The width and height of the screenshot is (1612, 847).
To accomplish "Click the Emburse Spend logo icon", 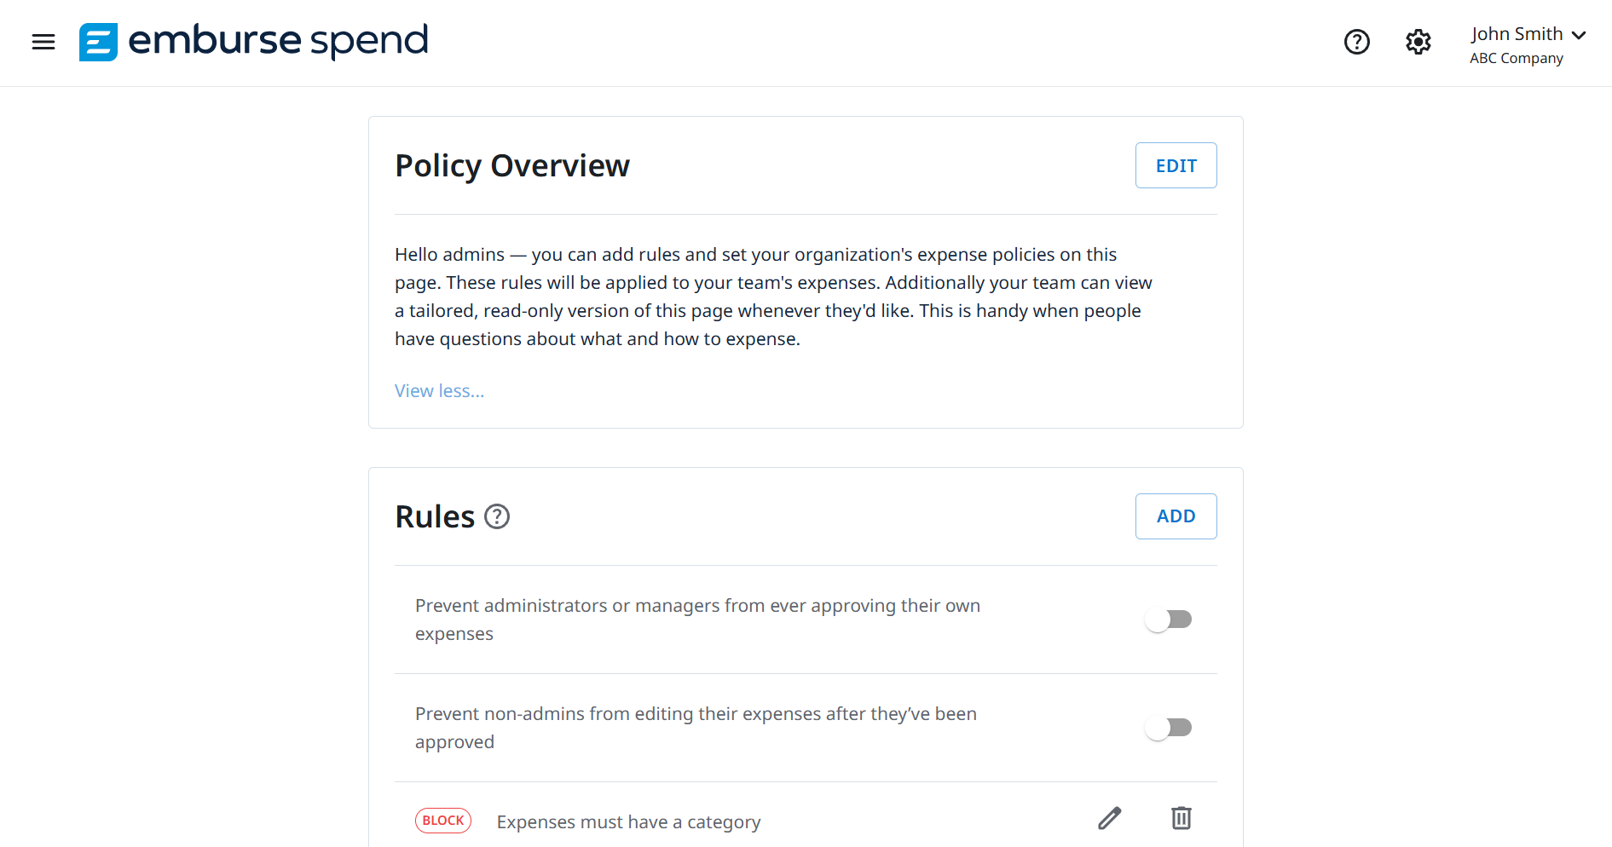I will click(x=98, y=42).
